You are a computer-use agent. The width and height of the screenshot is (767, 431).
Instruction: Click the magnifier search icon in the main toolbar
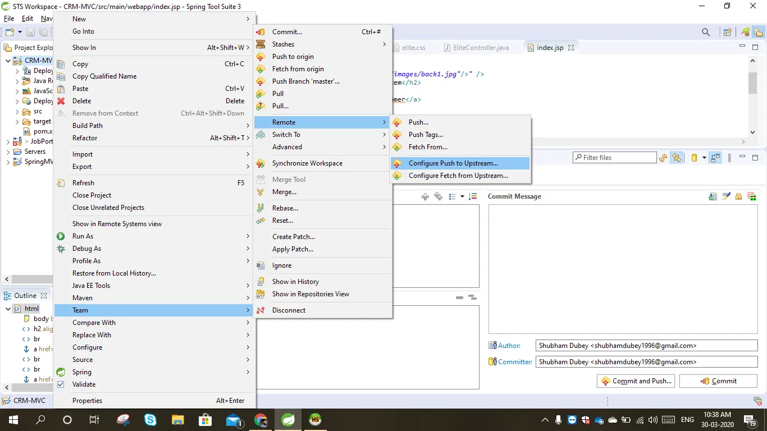point(706,33)
